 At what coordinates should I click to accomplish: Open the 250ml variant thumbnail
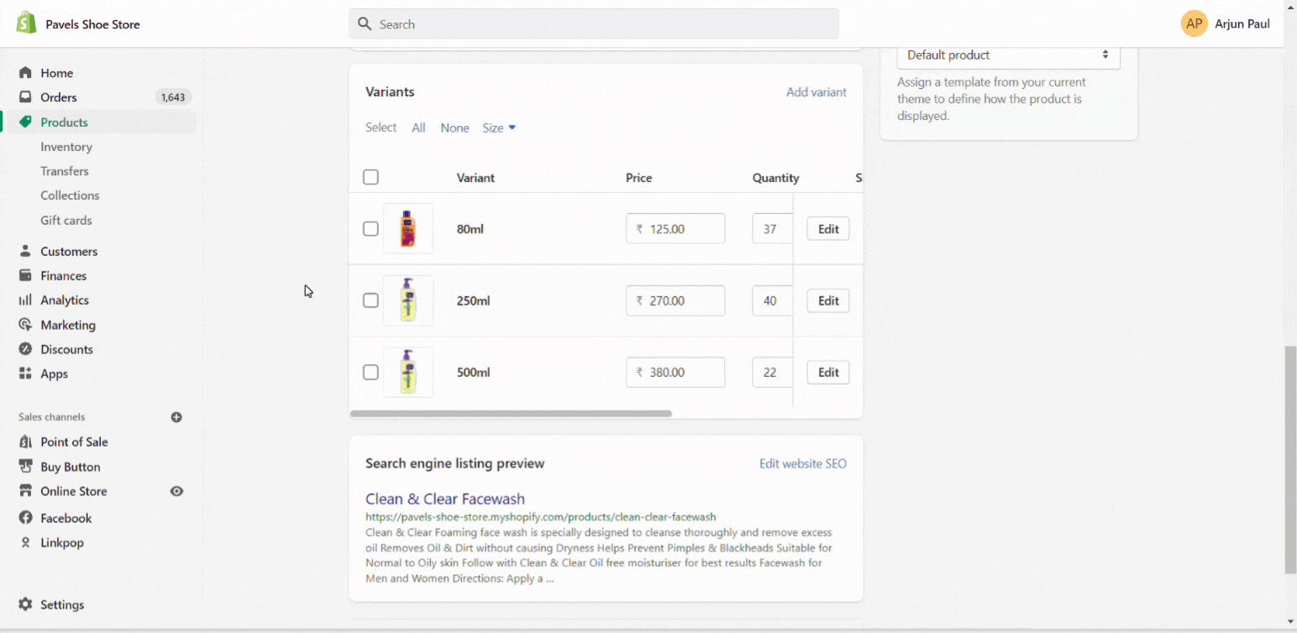tap(408, 301)
